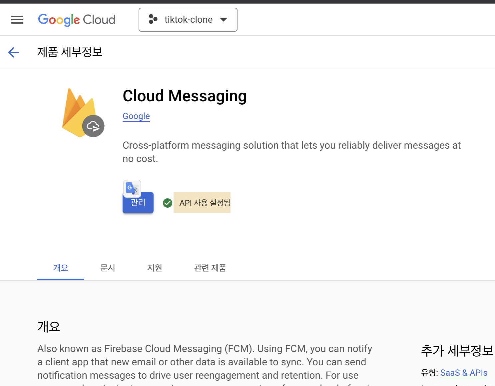The width and height of the screenshot is (495, 386).
Task: Open the Google publisher link
Action: click(136, 116)
